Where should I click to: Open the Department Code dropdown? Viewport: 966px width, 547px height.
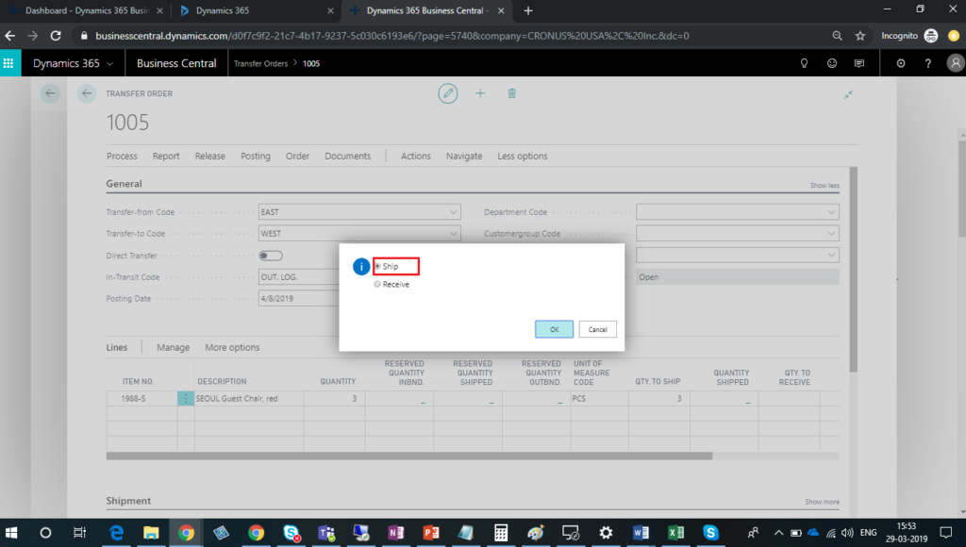830,212
